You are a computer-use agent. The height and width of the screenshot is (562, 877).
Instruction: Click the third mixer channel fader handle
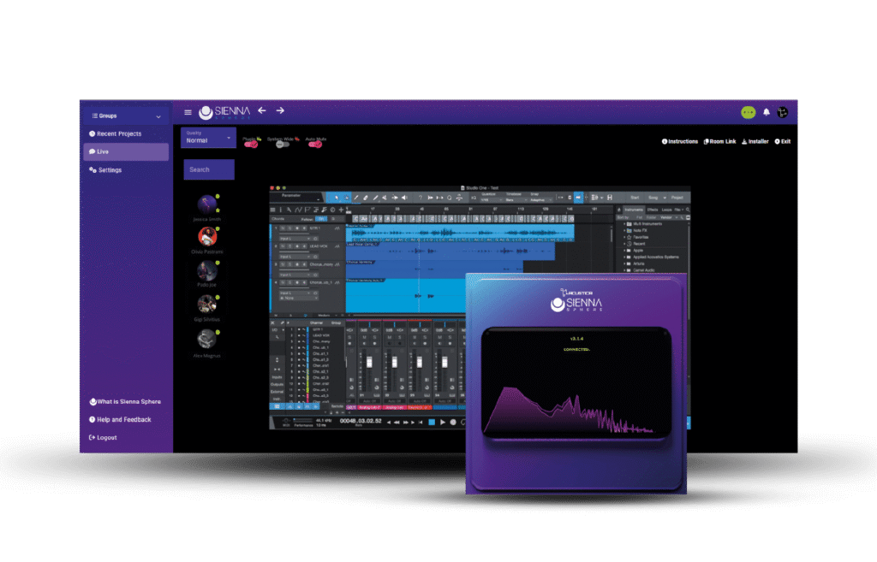coord(420,363)
